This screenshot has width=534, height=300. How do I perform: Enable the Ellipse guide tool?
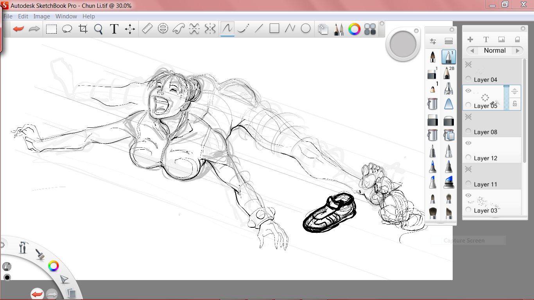(163, 29)
